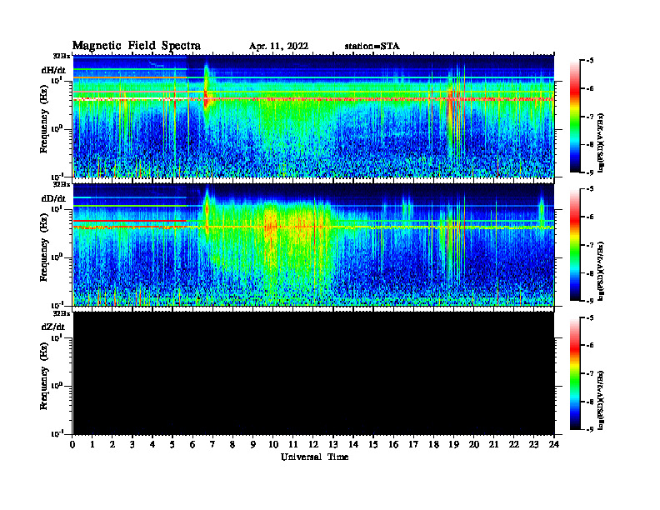The height and width of the screenshot is (510, 660).
Task: Click hour "3" on the time axis
Action: point(132,445)
